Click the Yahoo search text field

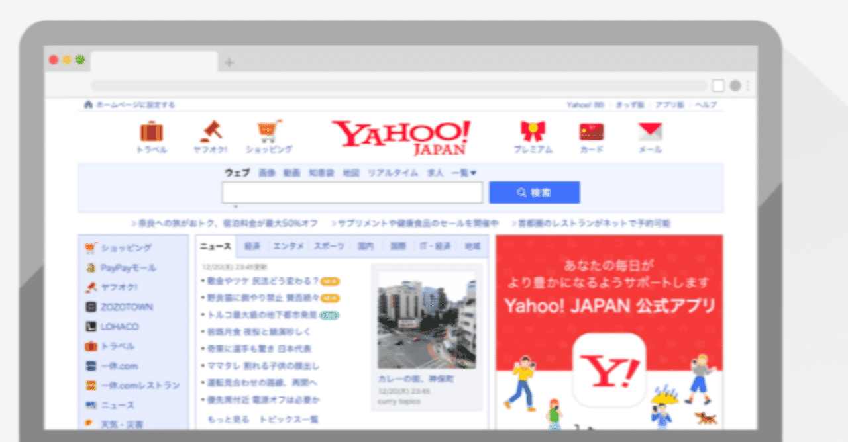[352, 193]
